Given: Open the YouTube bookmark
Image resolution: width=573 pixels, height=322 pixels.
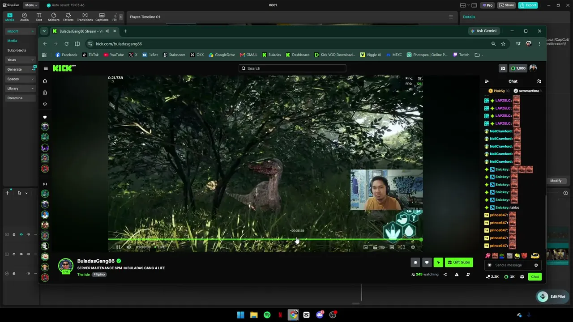Looking at the screenshot, I should click(114, 55).
